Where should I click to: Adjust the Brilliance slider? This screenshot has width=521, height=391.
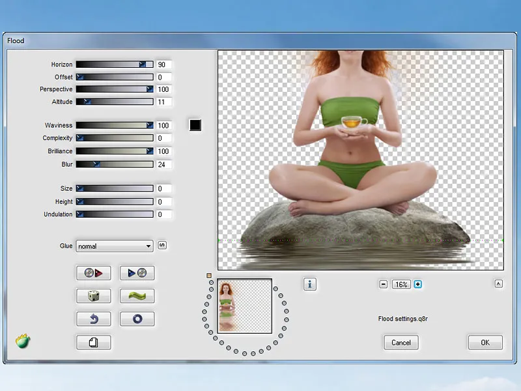(115, 151)
